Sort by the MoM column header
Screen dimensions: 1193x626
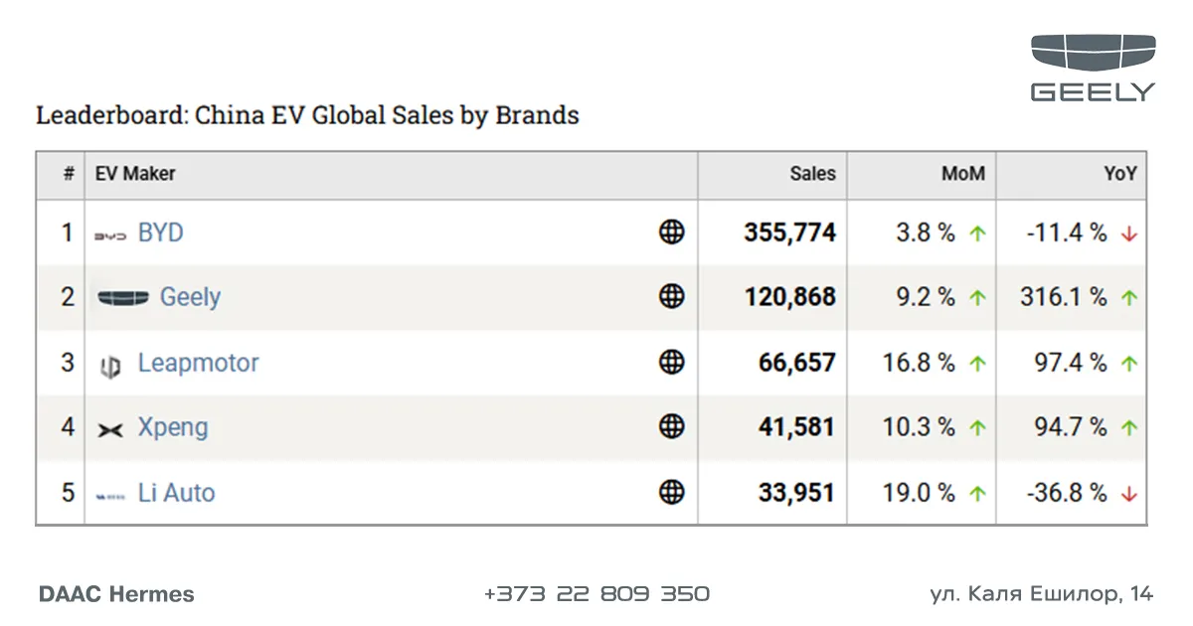963,173
